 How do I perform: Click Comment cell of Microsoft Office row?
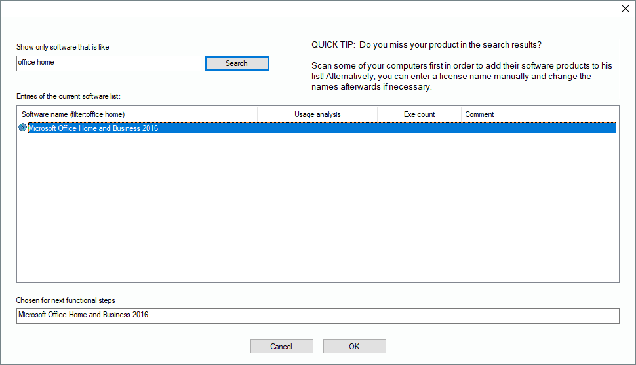(x=539, y=128)
